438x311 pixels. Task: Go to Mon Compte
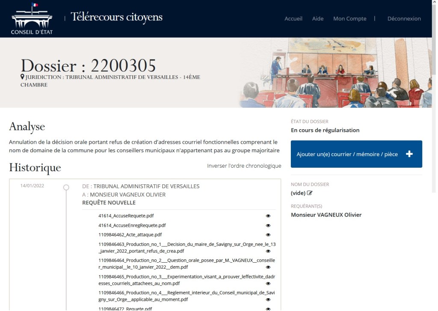tap(349, 19)
